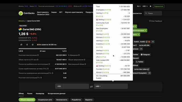
Task: Open info icon for Объем торгов за 24 часа
Action: pos(38,60)
